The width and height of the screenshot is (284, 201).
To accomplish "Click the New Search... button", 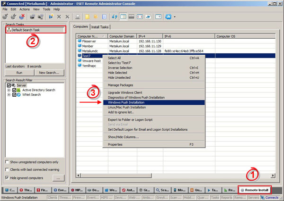I will tap(49, 73).
